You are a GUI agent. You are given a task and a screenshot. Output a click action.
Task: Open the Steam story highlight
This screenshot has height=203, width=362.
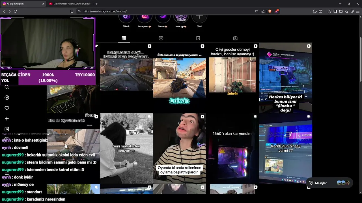(x=163, y=20)
